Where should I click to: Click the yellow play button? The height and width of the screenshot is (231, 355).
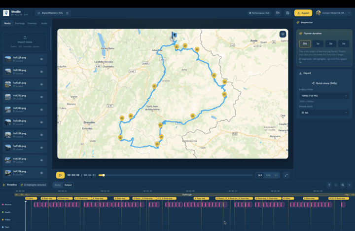tap(60, 175)
